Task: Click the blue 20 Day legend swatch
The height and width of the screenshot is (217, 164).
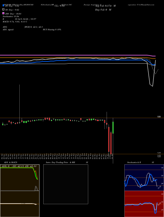Action: pyautogui.click(x=3, y=6)
